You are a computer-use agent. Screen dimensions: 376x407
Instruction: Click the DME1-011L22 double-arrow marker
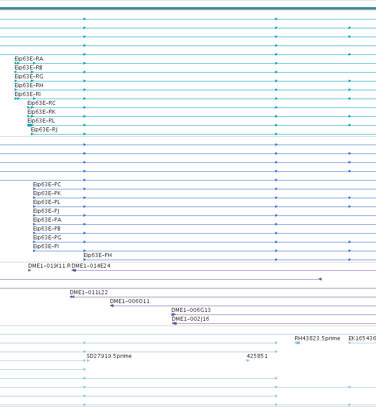(72, 297)
